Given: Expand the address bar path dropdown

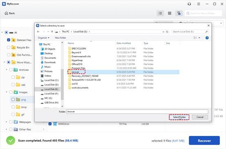Looking at the screenshot, I should tap(163, 32).
